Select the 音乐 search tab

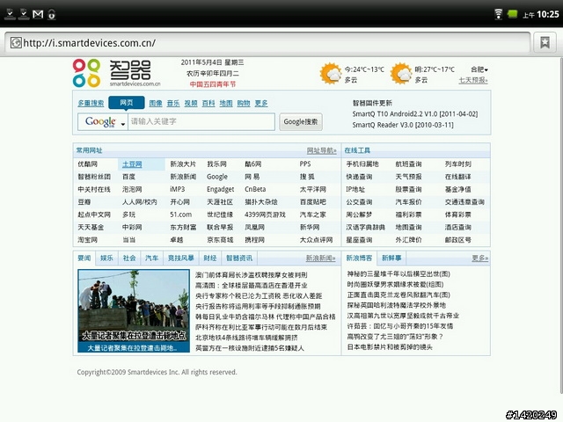pyautogui.click(x=173, y=104)
